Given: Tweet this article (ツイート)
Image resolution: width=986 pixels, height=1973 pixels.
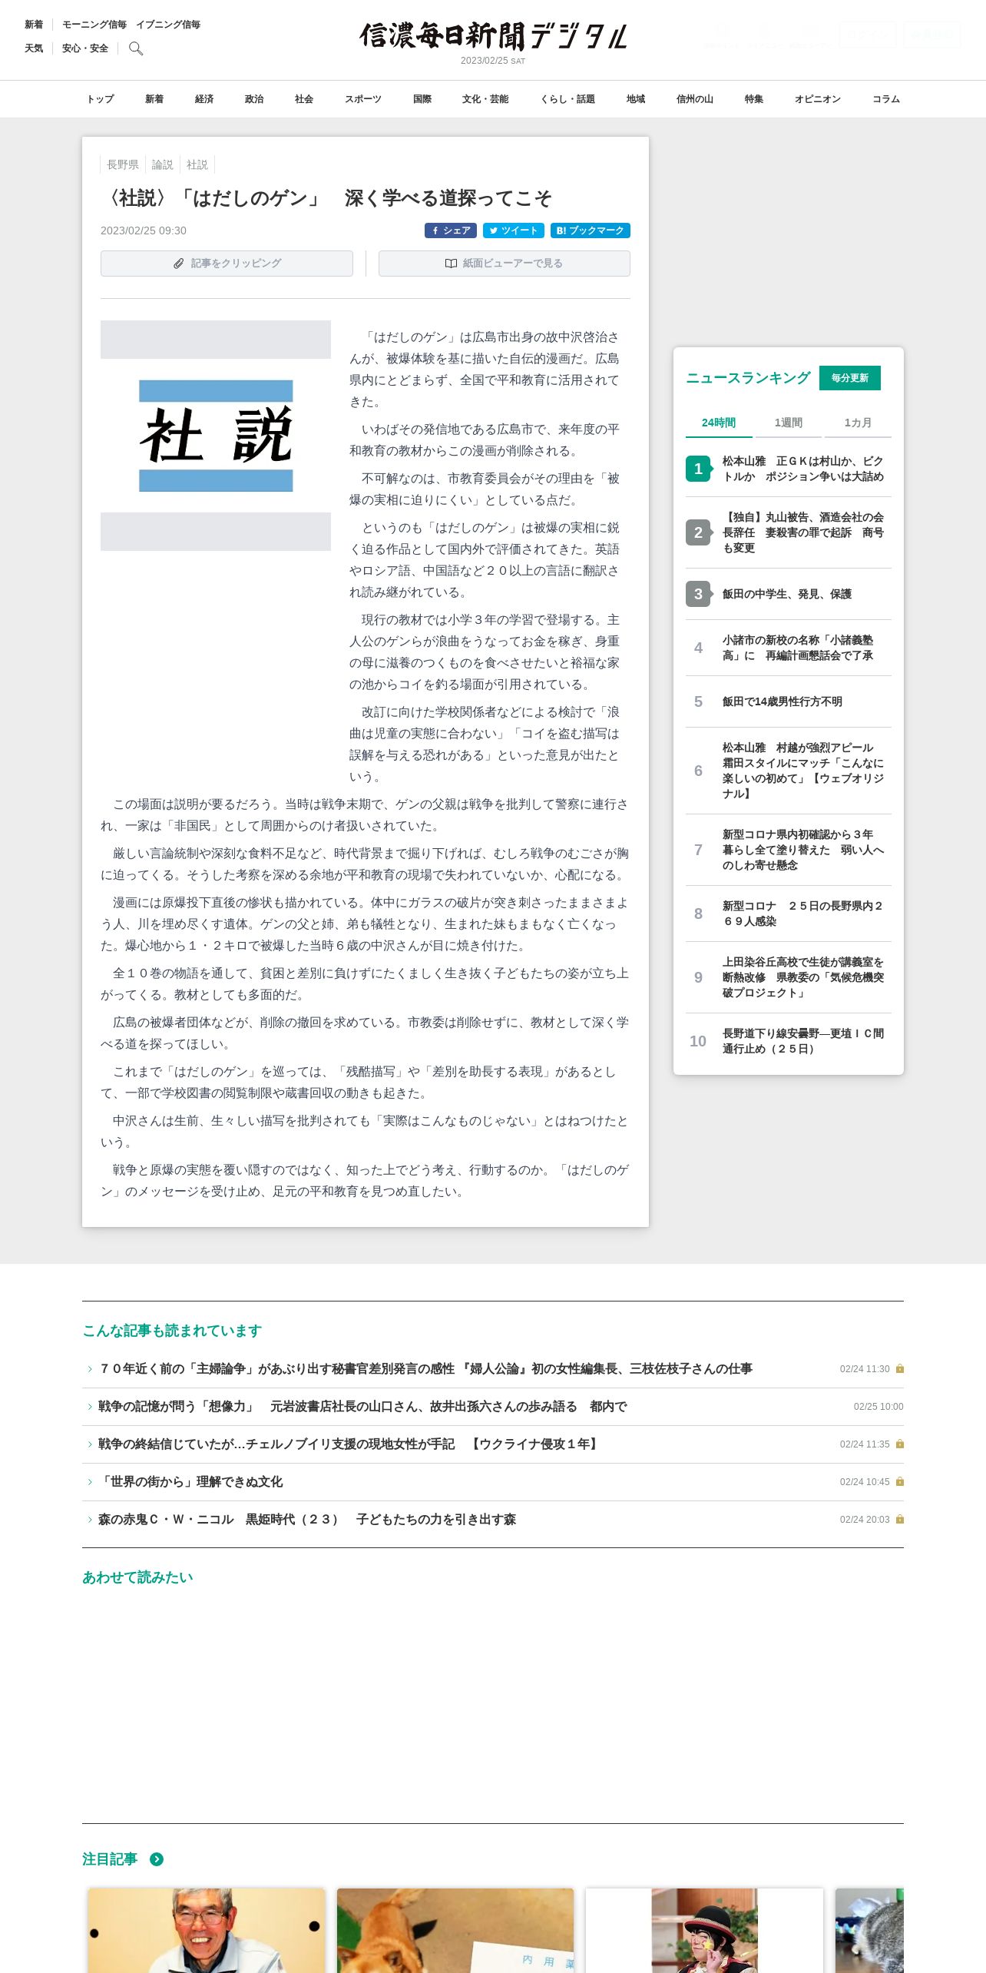Looking at the screenshot, I should click(x=514, y=230).
